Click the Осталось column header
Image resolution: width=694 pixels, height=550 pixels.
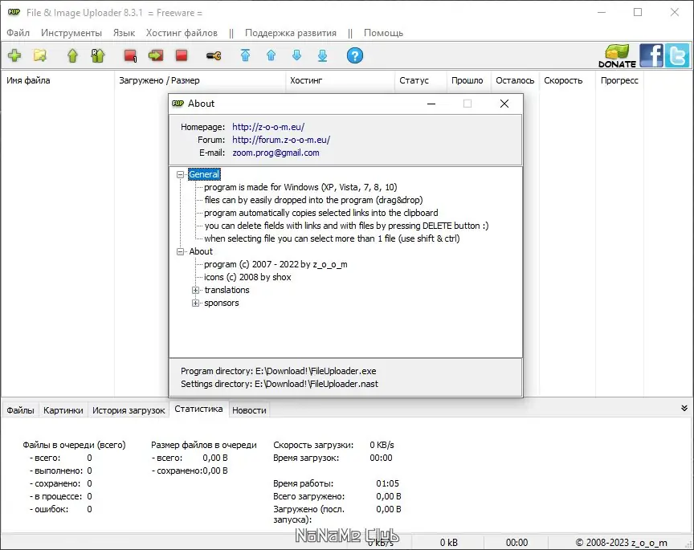pos(515,80)
